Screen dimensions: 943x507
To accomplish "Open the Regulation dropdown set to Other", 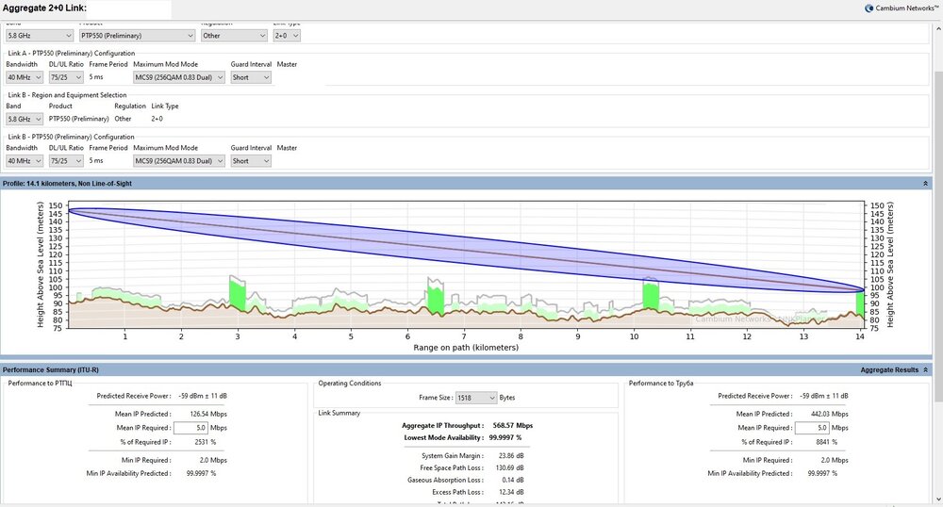I will pos(234,35).
